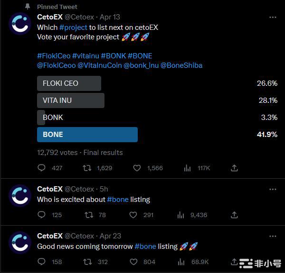Click the Apr 13 tweet timestamp

(x=110, y=18)
